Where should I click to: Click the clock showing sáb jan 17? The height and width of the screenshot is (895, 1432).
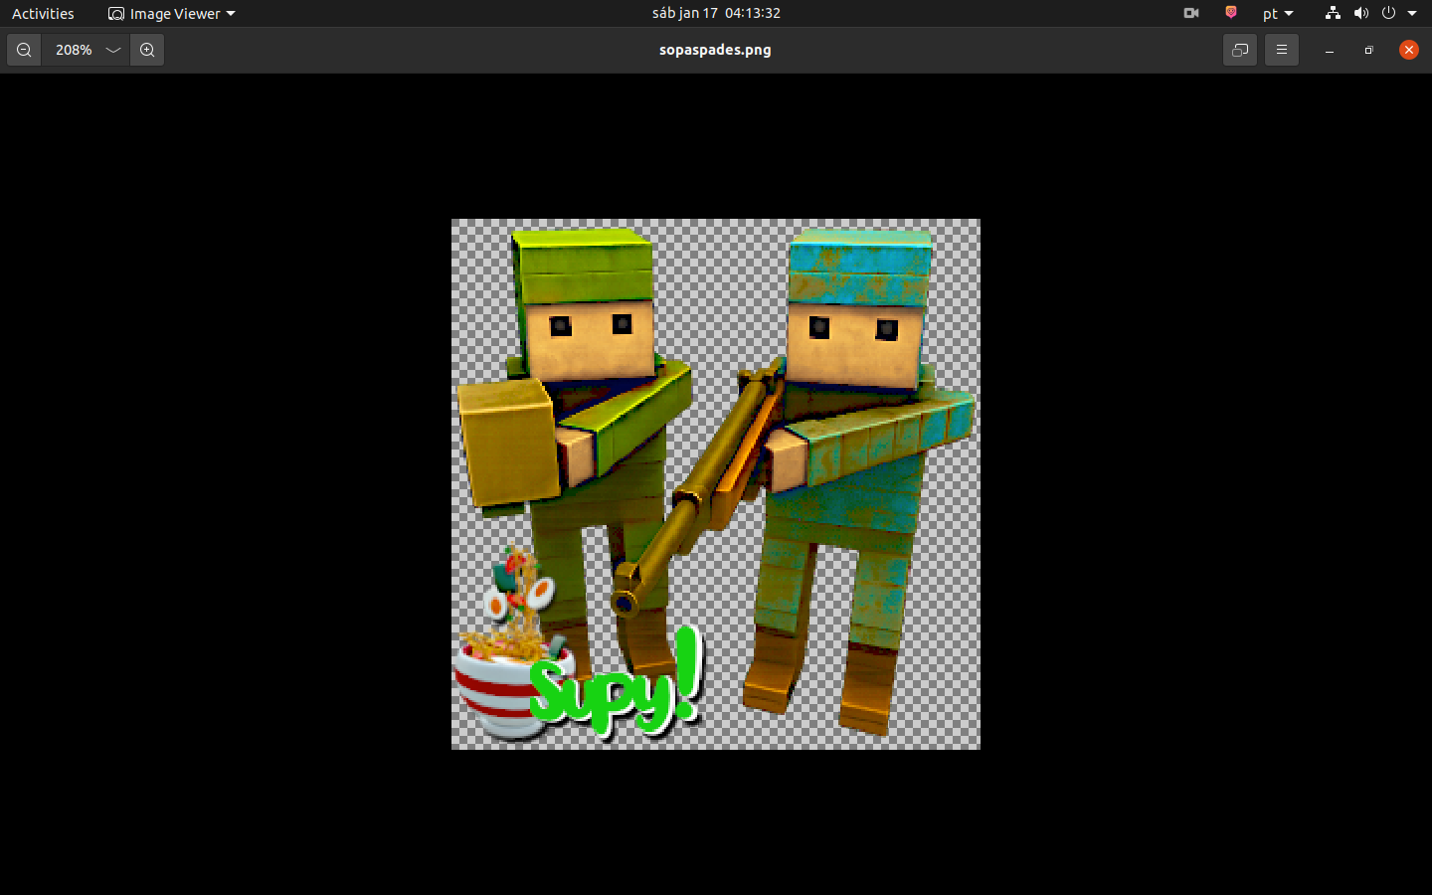pos(715,13)
